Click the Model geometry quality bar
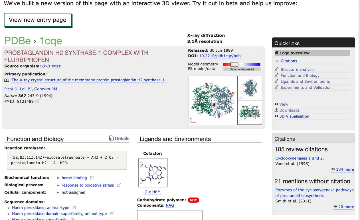360x220 pixels. [242, 64]
